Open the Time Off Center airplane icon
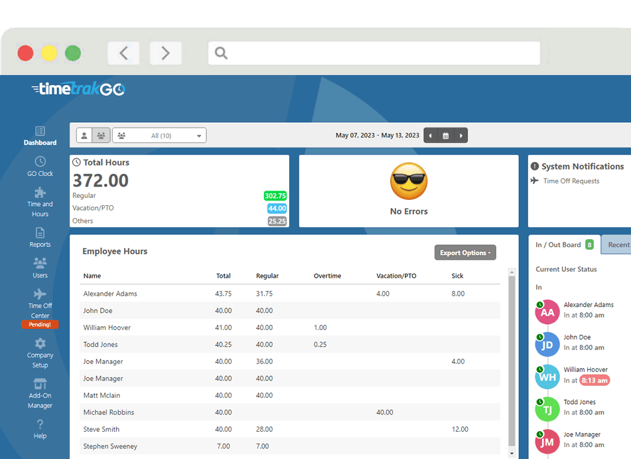 [40, 294]
